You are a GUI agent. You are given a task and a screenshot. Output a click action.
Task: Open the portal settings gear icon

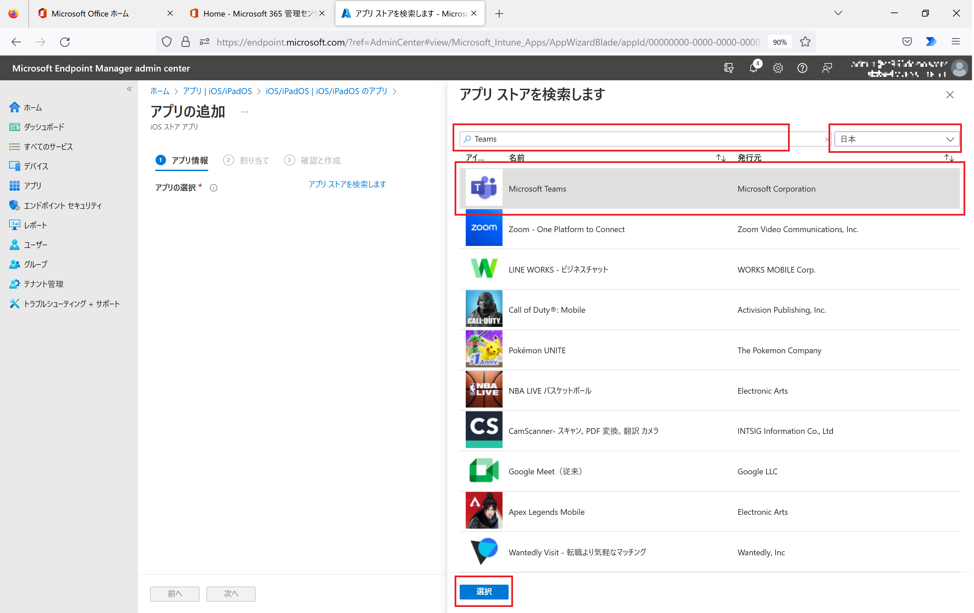click(x=778, y=68)
